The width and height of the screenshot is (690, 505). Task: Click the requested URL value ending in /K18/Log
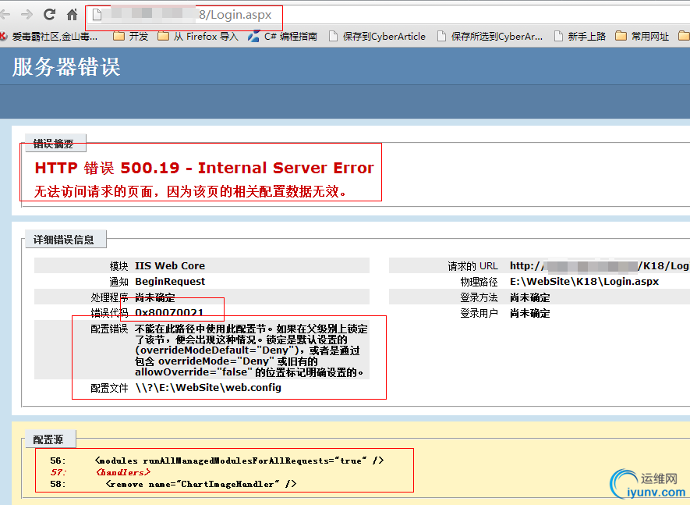(600, 265)
